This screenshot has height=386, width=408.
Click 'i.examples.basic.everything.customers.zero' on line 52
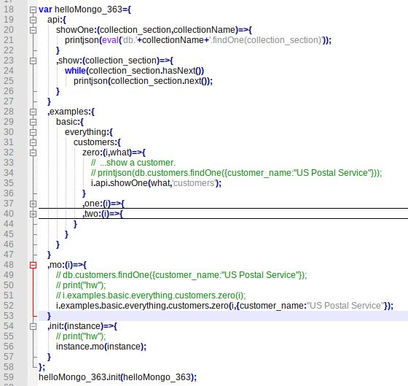tap(142, 306)
